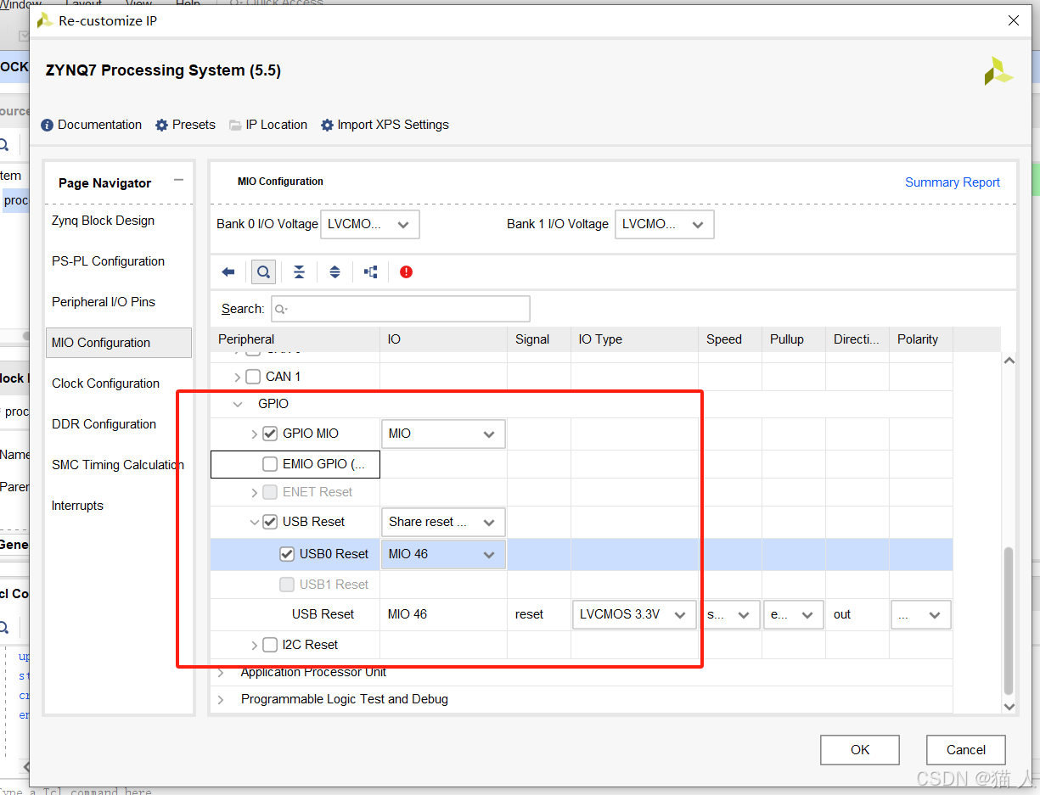Open Import XPS Settings option

[385, 125]
